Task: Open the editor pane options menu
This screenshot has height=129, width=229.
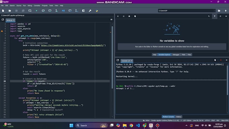Action: coord(111,20)
